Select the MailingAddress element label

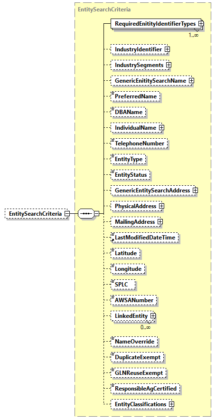point(135,222)
